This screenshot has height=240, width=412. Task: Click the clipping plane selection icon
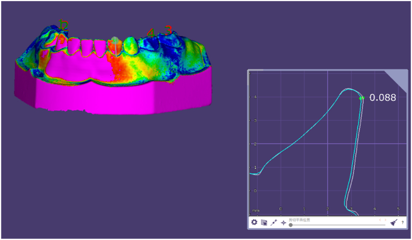tap(264, 222)
